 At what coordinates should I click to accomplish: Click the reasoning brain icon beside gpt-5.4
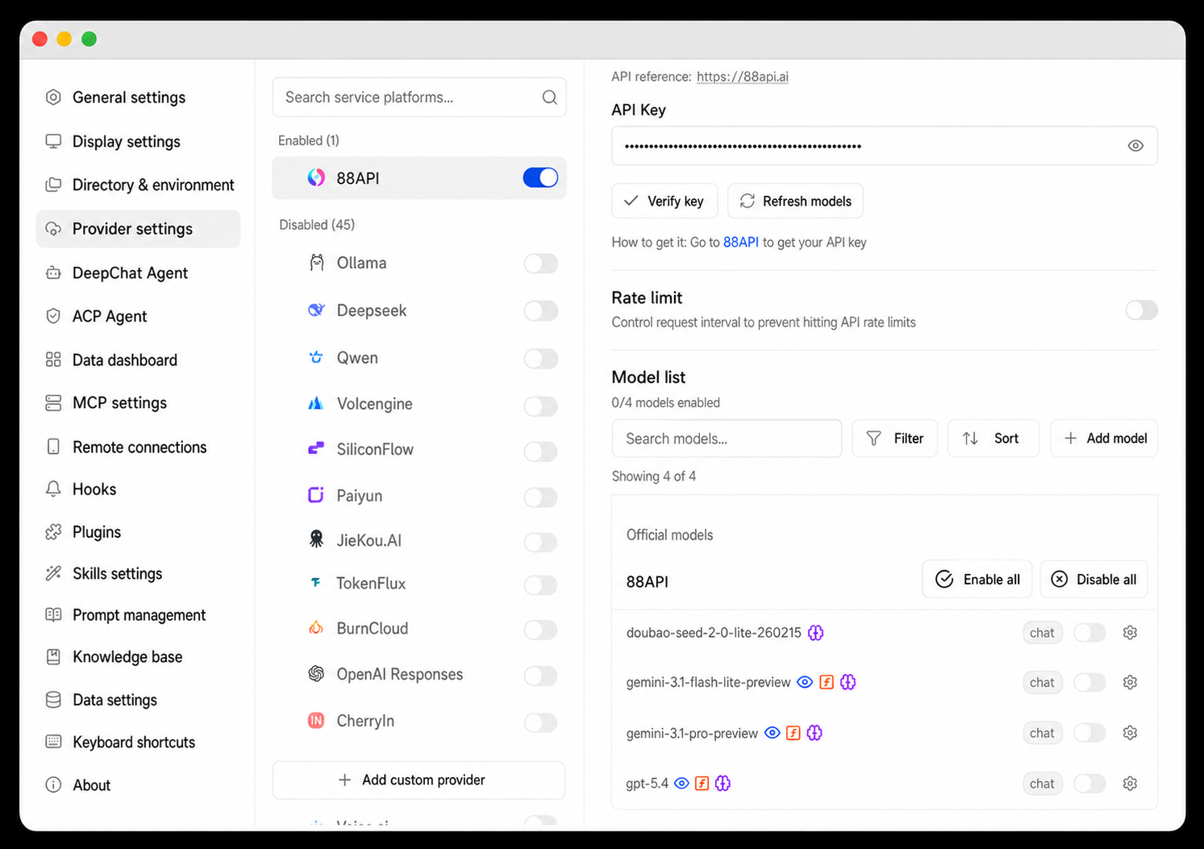pyautogui.click(x=723, y=783)
